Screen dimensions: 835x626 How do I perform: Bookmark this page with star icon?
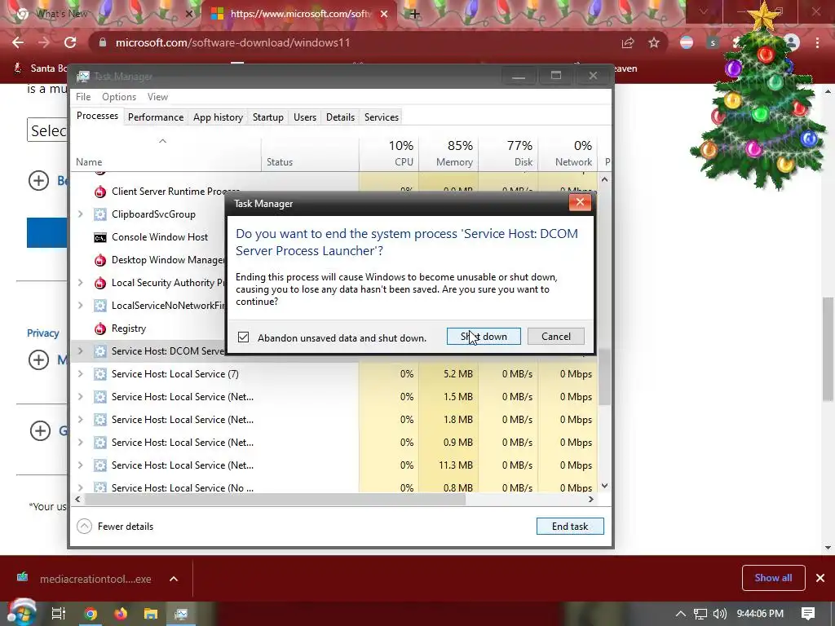click(654, 42)
